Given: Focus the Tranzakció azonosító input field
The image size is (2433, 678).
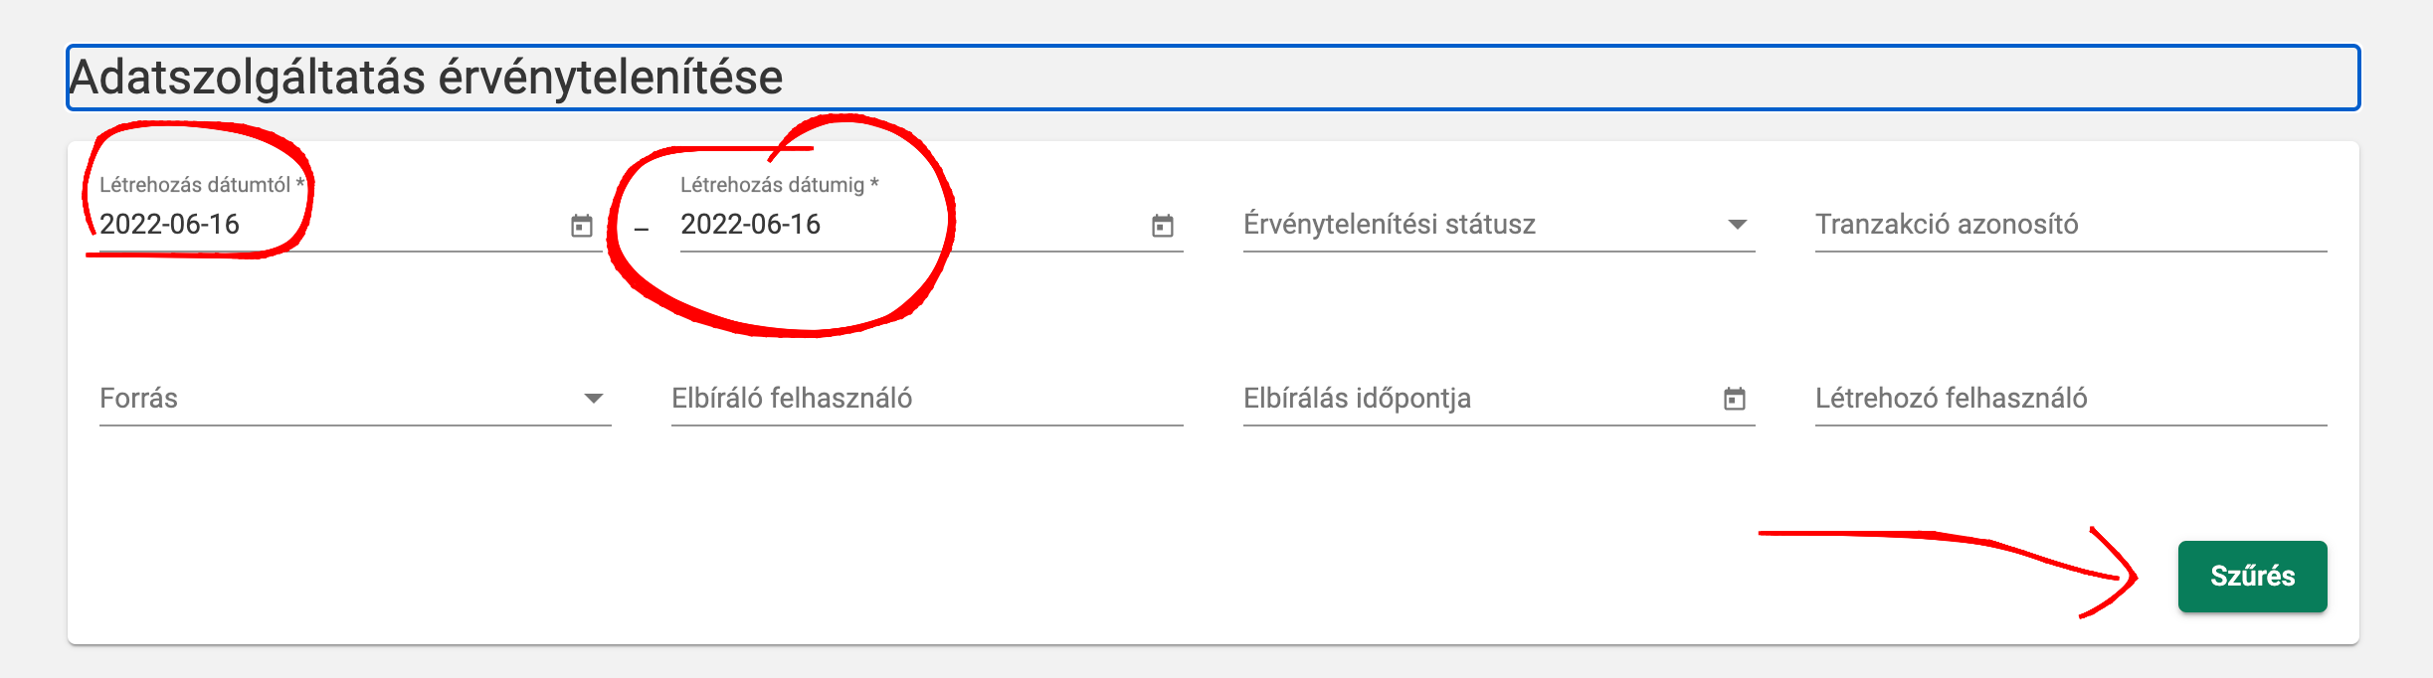Looking at the screenshot, I should 2071,225.
